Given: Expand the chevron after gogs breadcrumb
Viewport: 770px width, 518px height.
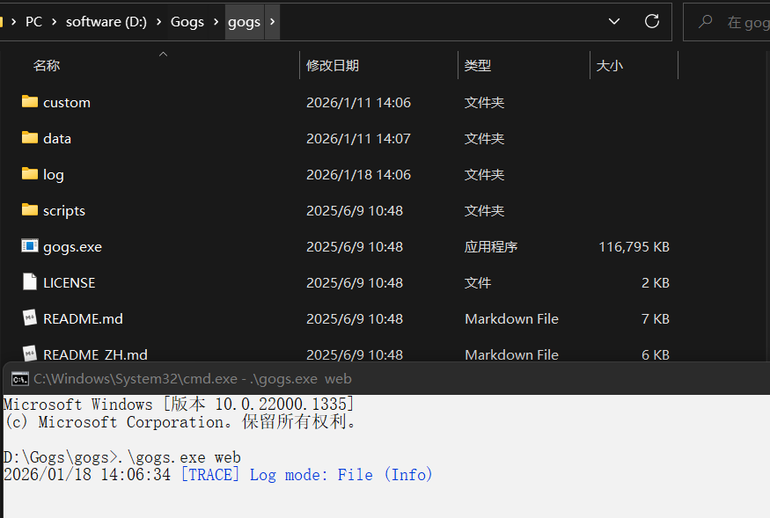Looking at the screenshot, I should (x=273, y=22).
